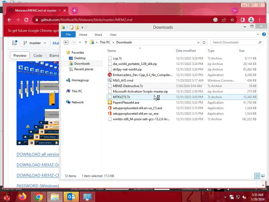Open Chrome three-dot menu

(x=260, y=20)
